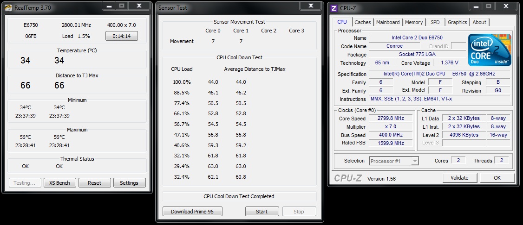Click the Download Prime 95 button

tap(192, 212)
